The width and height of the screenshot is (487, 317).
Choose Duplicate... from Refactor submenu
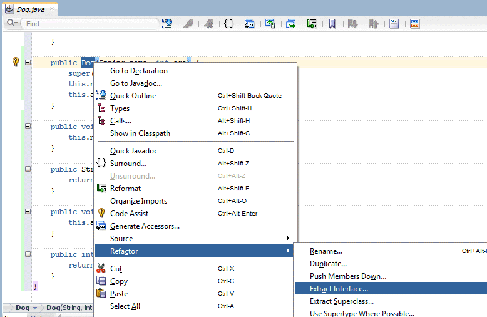tap(391, 264)
